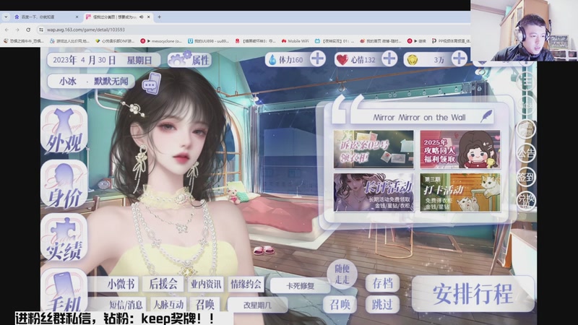The image size is (578, 325).
Task: Open a new browser tab
Action: tap(159, 17)
